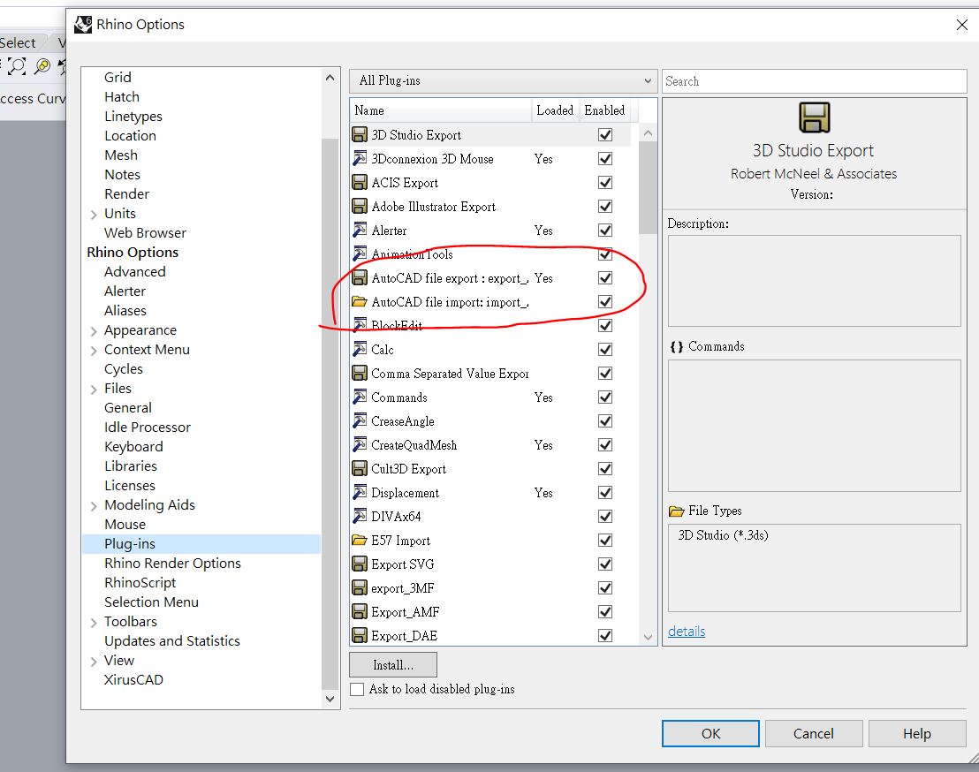Open Help for Rhino Options

pyautogui.click(x=917, y=733)
